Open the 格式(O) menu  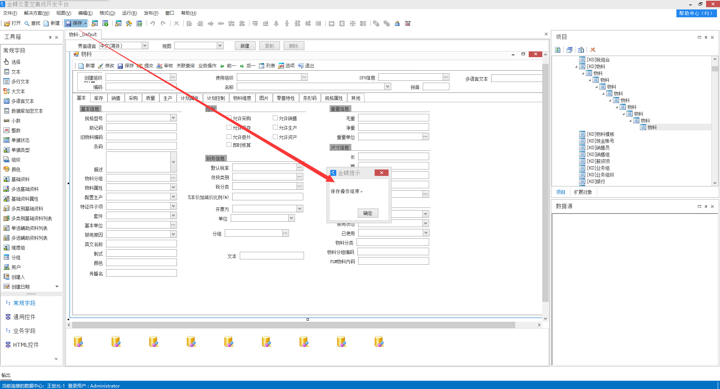coord(107,13)
